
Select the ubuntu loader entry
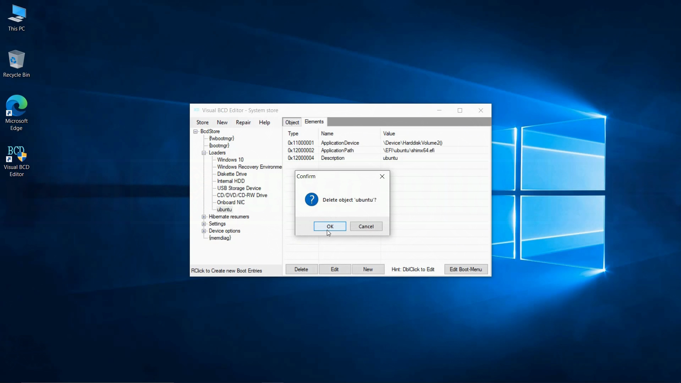[224, 209]
